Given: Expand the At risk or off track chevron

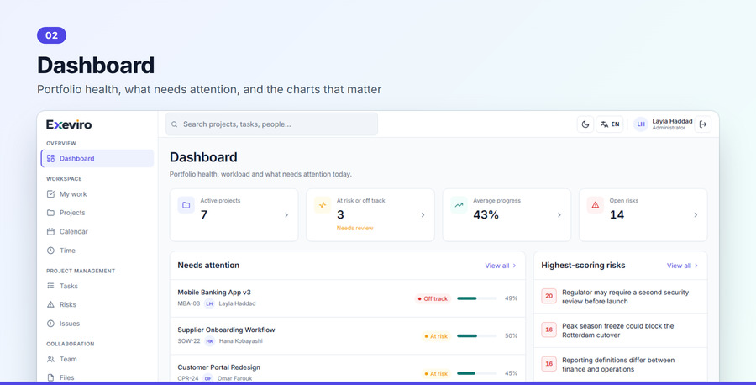Looking at the screenshot, I should [423, 215].
